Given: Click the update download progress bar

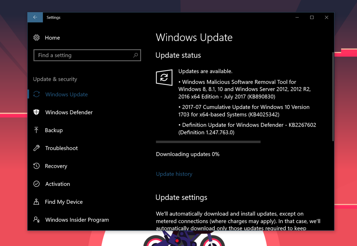Looking at the screenshot, I should pyautogui.click(x=208, y=142).
